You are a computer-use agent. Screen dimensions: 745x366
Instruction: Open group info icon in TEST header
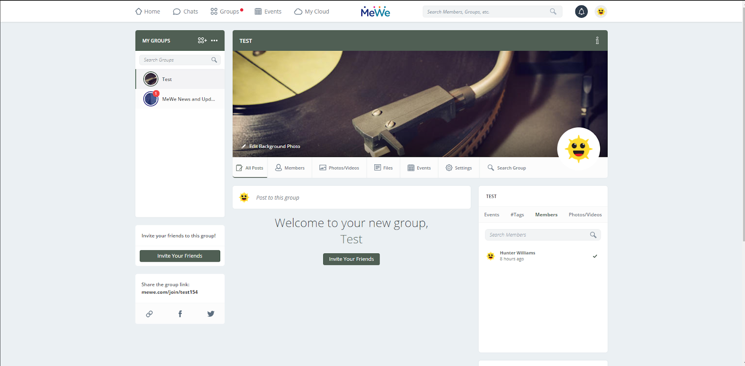click(x=597, y=41)
